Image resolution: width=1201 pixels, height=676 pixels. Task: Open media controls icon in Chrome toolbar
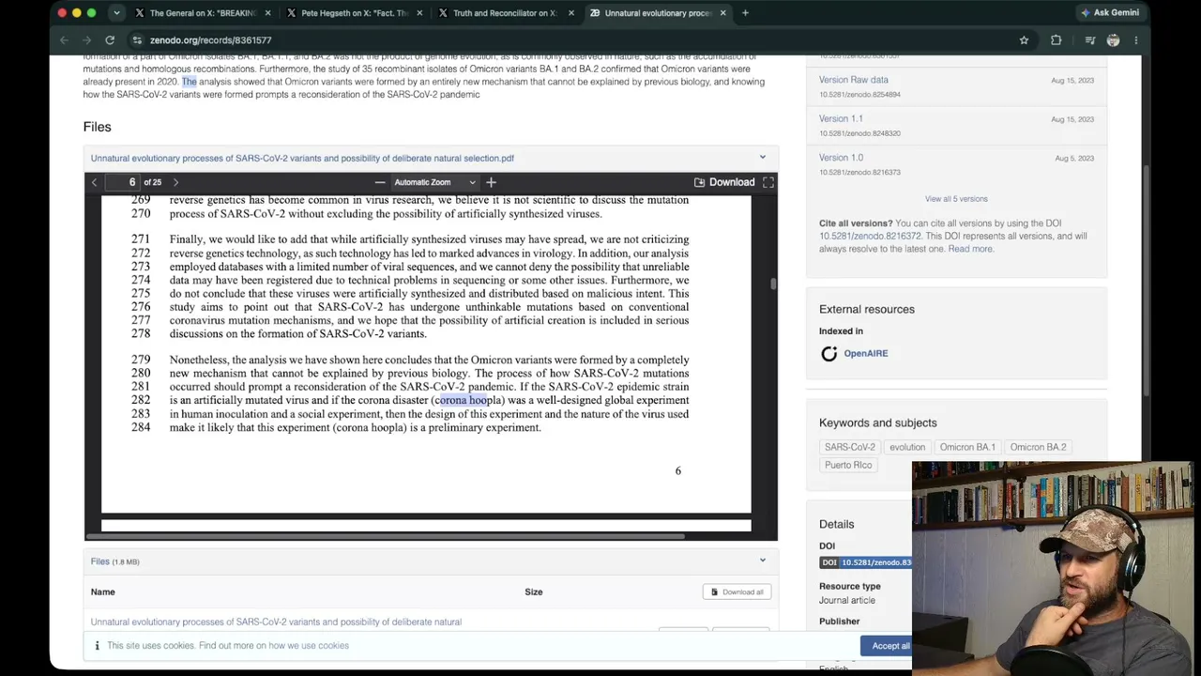pos(1089,40)
